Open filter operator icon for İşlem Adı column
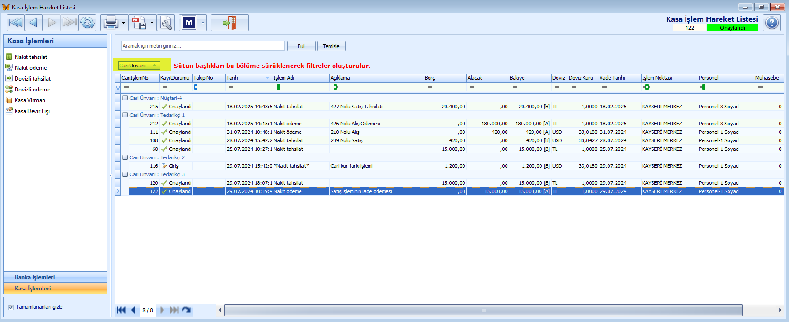The height and width of the screenshot is (322, 789). coord(278,87)
